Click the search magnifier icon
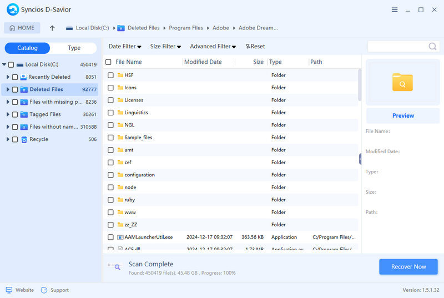444x298 pixels. [432, 47]
